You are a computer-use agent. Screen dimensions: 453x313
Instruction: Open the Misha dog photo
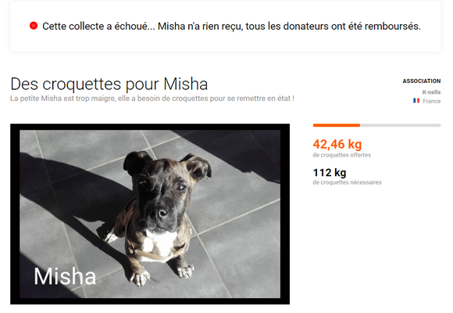pos(150,214)
